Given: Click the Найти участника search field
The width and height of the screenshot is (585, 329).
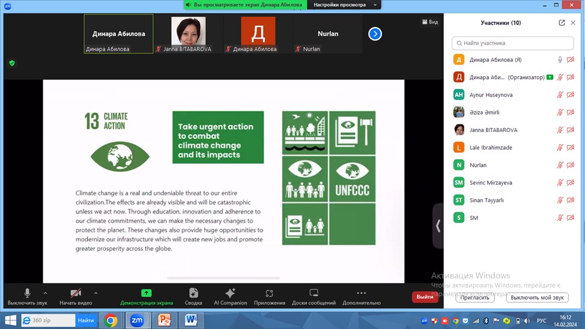Looking at the screenshot, I should coord(512,43).
